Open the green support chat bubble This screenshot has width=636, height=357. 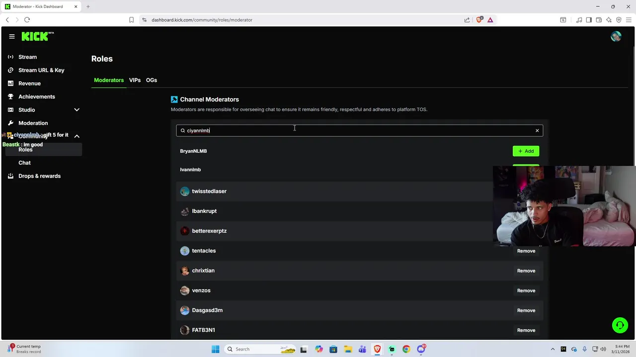pyautogui.click(x=620, y=325)
